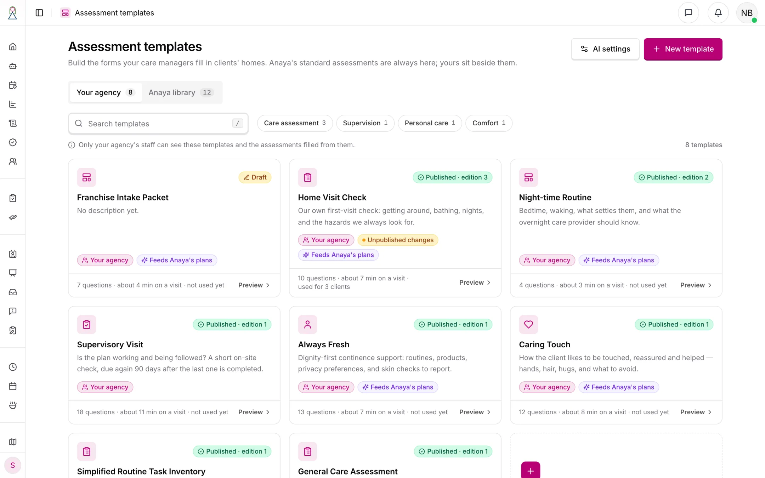Open the Night-time Routine template title

click(x=555, y=198)
